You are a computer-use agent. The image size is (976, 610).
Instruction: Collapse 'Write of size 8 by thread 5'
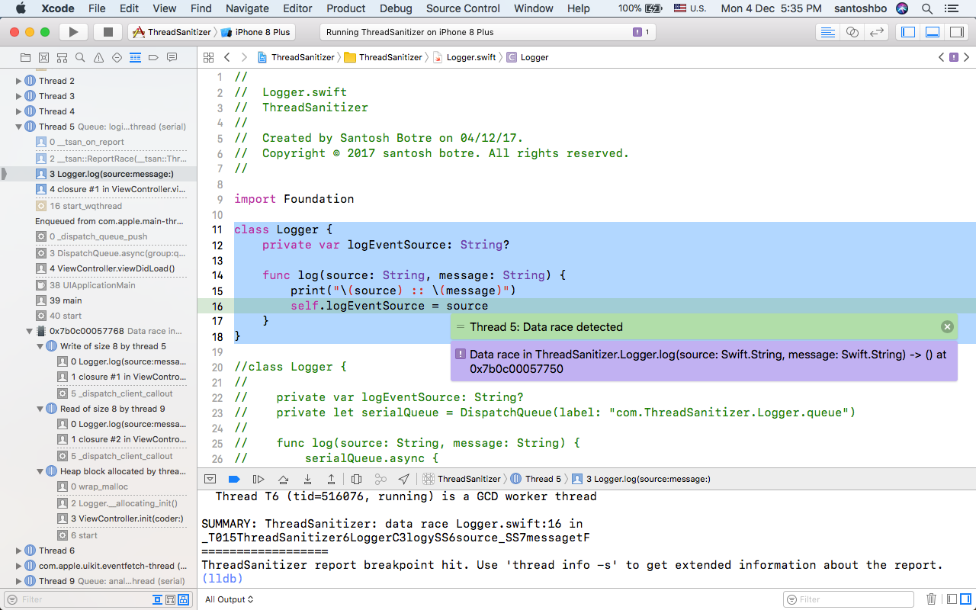pos(40,346)
